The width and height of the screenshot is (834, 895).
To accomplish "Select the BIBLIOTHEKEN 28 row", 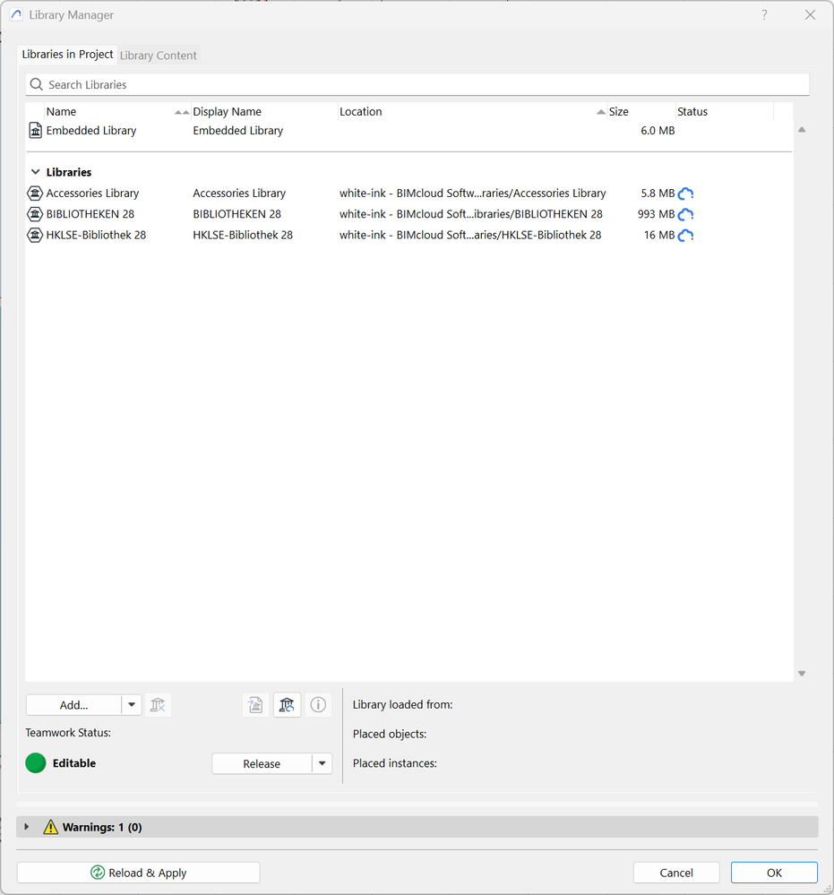I will tap(408, 214).
